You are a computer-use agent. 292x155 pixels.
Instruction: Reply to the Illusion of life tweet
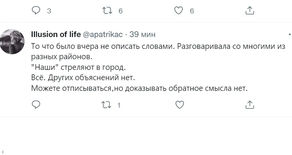click(x=36, y=105)
